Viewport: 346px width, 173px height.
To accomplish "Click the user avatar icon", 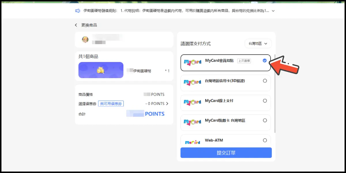I will 85,40.
